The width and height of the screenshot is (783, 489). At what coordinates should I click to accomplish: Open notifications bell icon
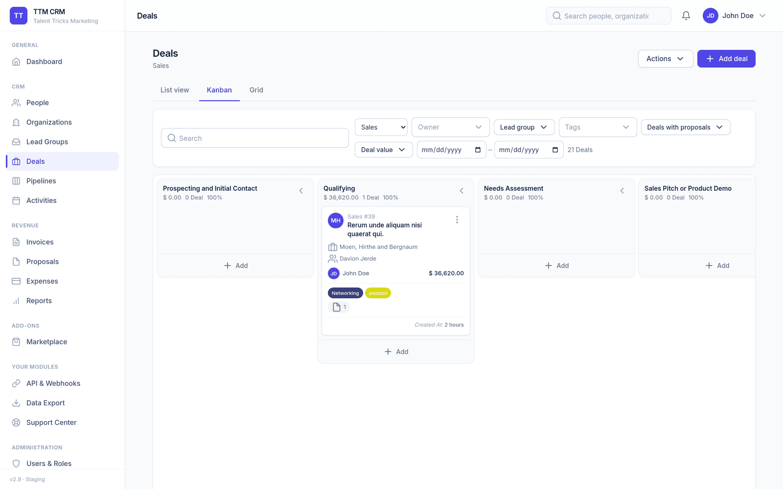click(x=686, y=16)
